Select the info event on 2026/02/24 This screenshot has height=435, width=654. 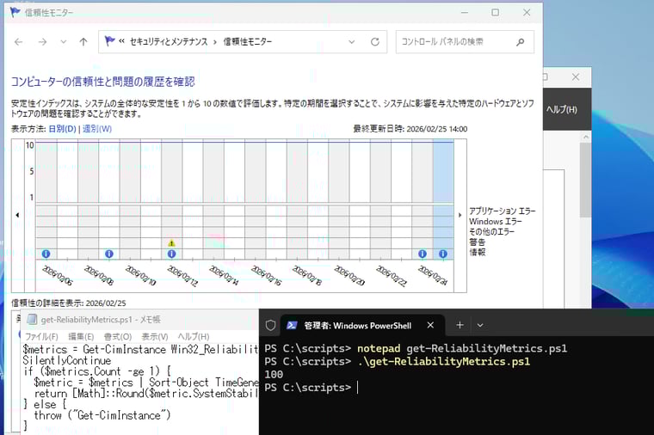click(423, 254)
